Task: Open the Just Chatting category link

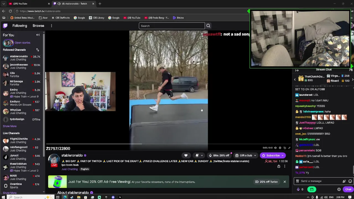Action: point(70,169)
